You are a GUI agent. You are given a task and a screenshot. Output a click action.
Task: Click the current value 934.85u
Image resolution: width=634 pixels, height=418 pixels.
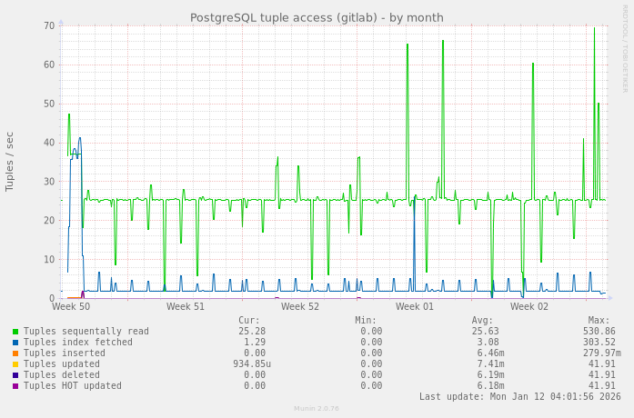(252, 363)
